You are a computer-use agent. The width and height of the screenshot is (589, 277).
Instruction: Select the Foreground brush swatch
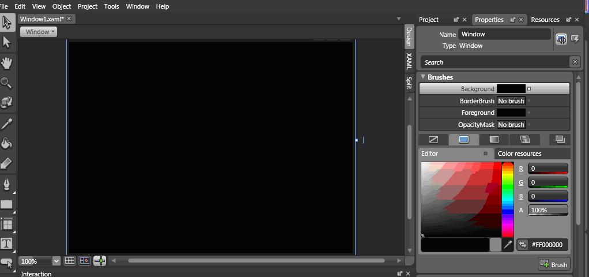coord(511,113)
